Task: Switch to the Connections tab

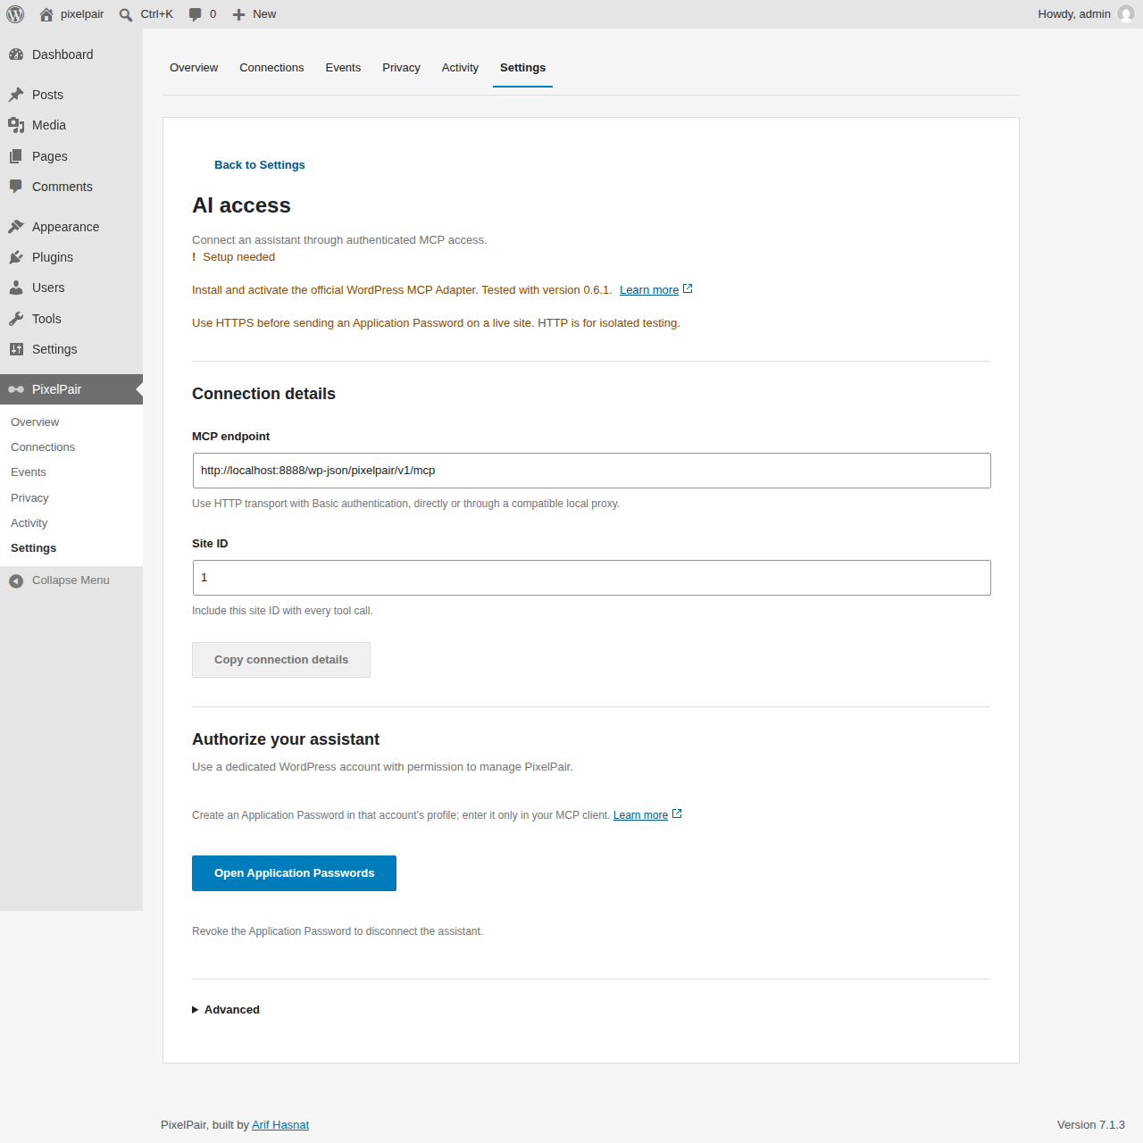Action: click(271, 68)
